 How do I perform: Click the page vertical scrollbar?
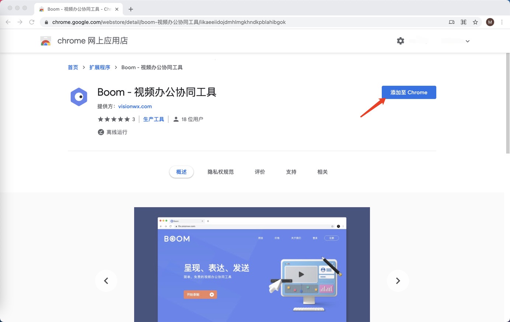[x=508, y=103]
